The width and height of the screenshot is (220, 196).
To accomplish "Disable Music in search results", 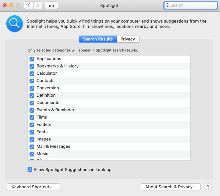I will [32, 154].
